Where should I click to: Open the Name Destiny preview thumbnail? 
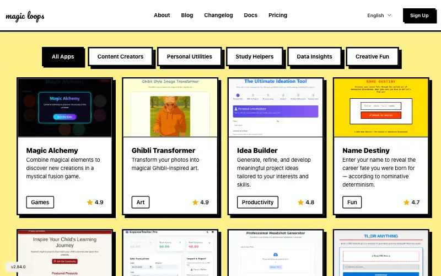click(381, 108)
